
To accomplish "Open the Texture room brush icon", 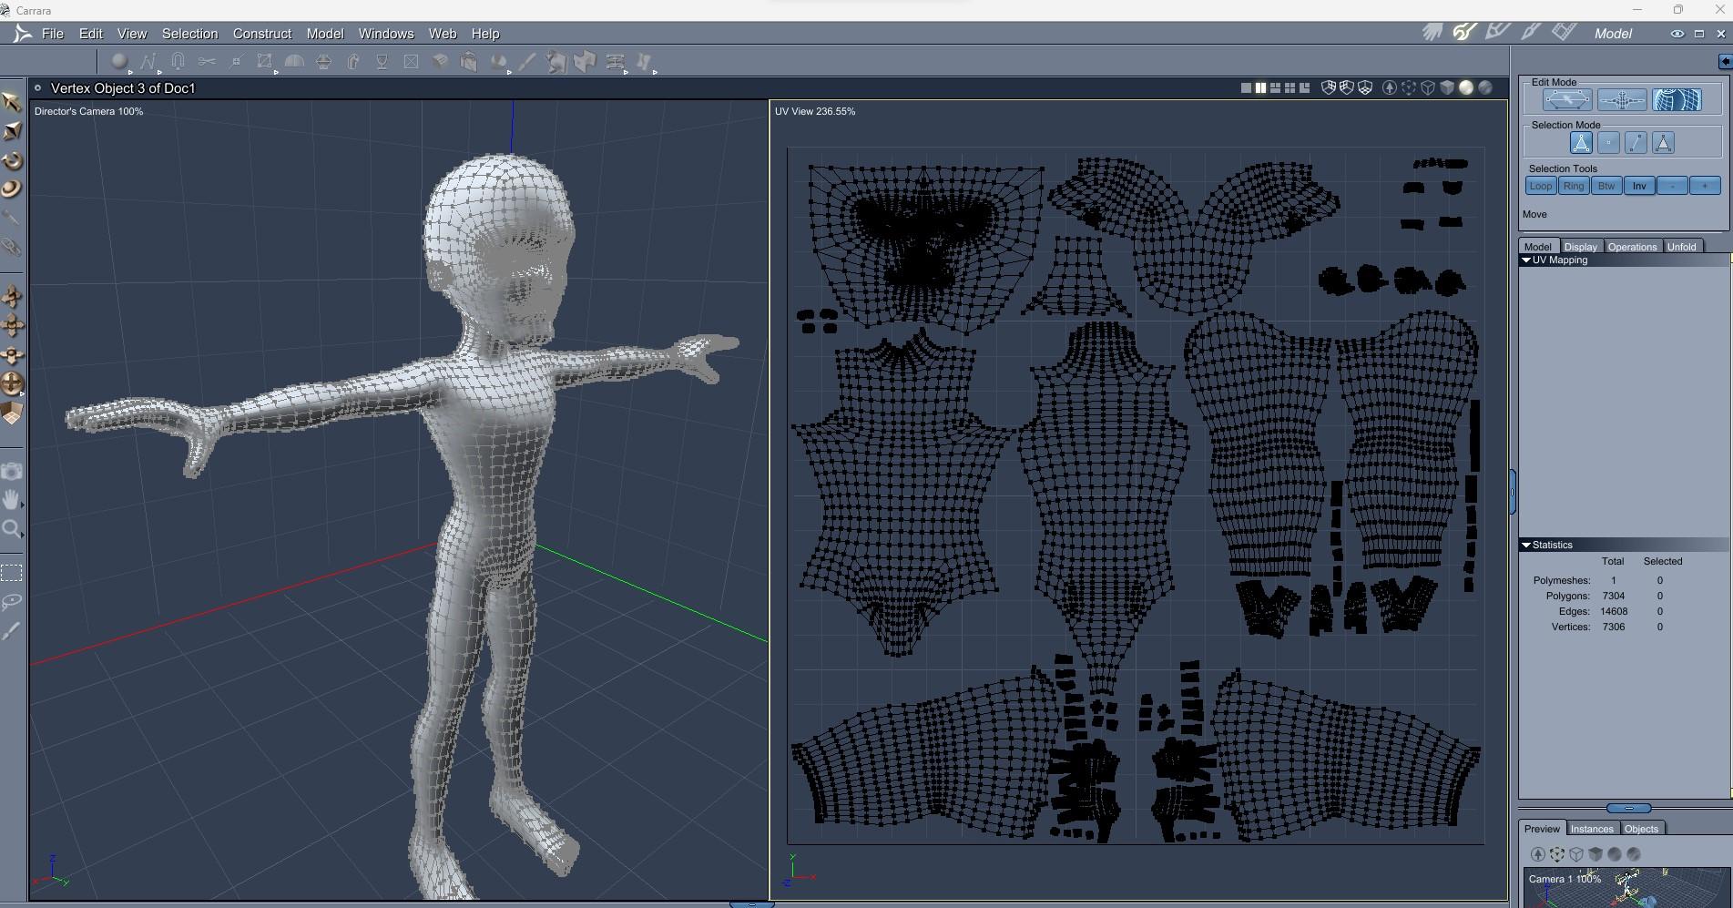I will tap(1531, 33).
